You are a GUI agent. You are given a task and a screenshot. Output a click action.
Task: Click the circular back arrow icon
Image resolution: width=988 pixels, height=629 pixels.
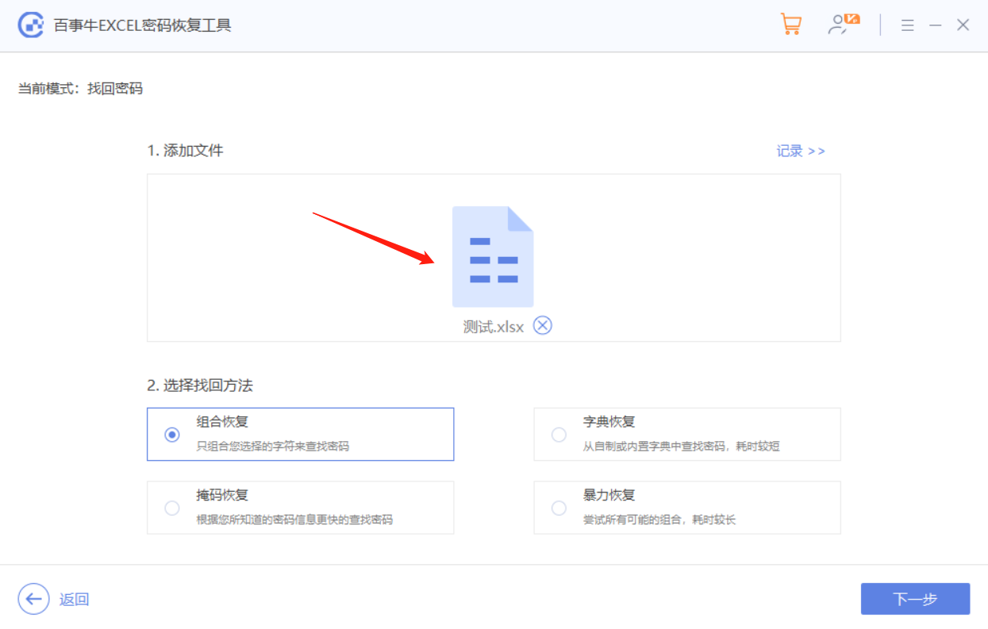click(x=33, y=599)
